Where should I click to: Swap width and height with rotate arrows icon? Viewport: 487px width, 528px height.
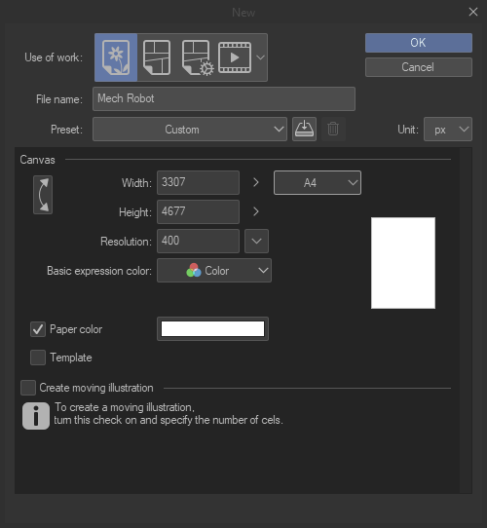click(x=43, y=195)
